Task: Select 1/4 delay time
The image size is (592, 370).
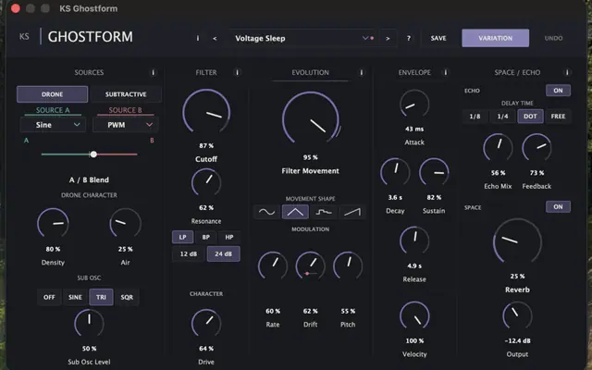Action: point(502,117)
